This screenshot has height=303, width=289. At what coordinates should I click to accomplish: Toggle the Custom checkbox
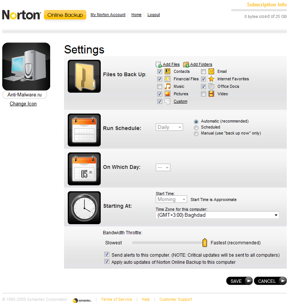pos(159,102)
